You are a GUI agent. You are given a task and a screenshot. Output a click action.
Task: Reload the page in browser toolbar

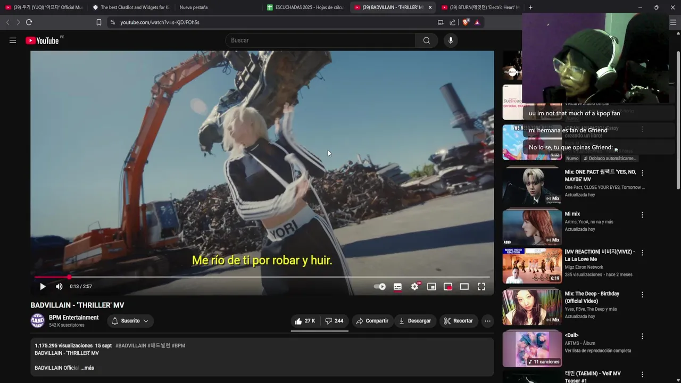pos(29,22)
